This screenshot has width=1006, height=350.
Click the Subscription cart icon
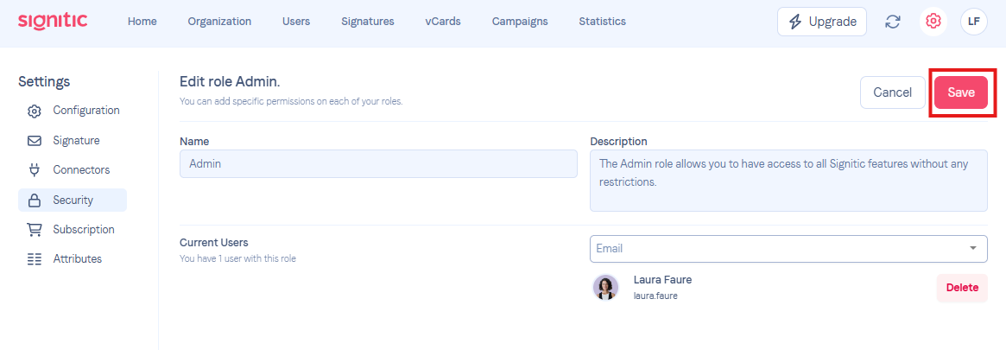tap(35, 230)
